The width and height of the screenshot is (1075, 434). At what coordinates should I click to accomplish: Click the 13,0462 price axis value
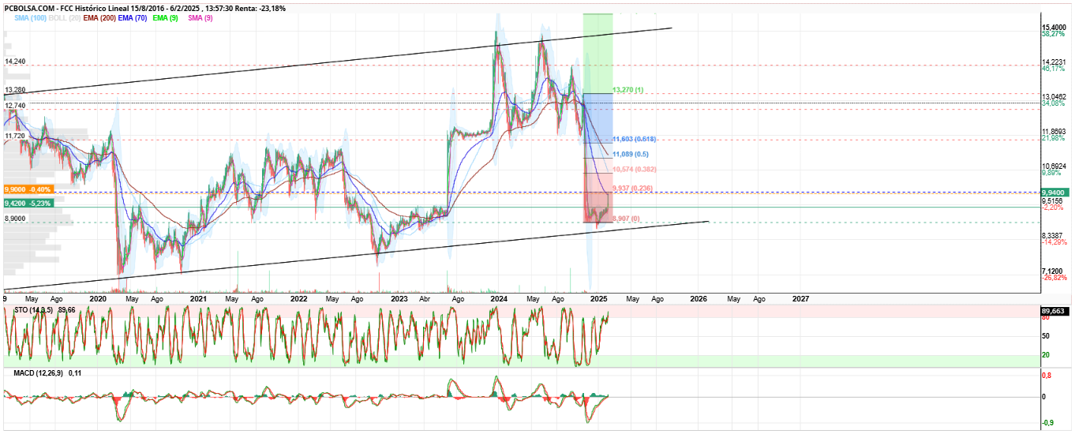tap(1054, 96)
